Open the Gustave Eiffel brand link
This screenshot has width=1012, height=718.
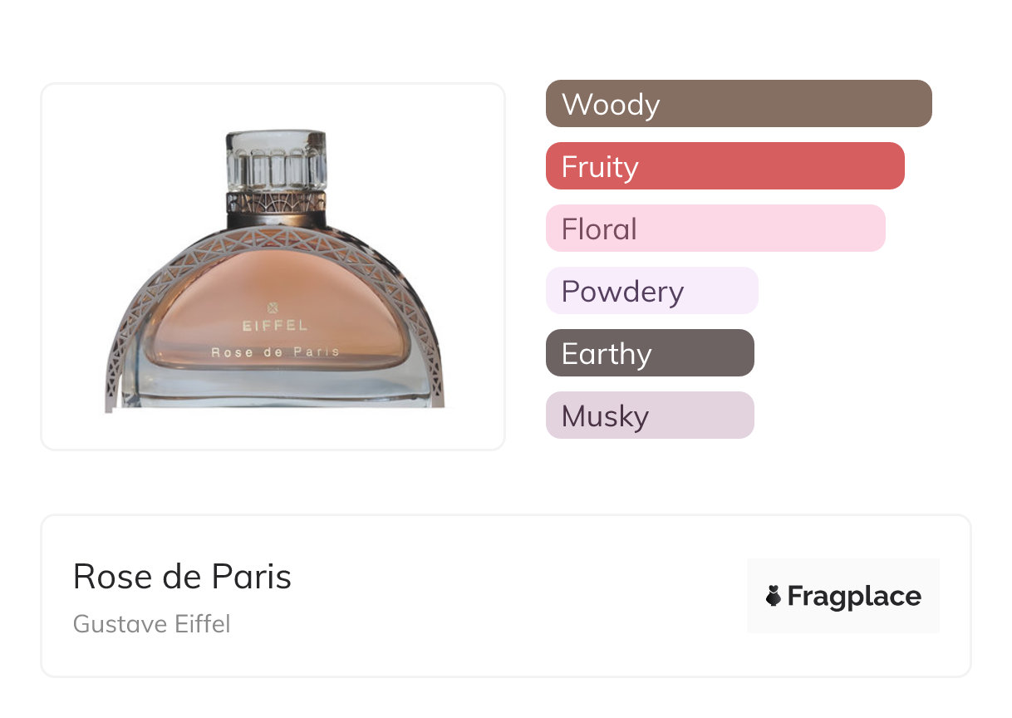pos(151,624)
